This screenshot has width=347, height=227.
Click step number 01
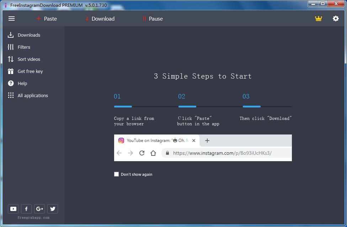click(x=117, y=96)
